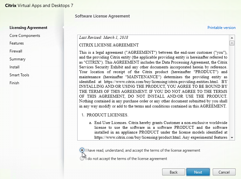Viewport: 241px width, 179px height.
Task: Open the Printable version link
Action: pyautogui.click(x=221, y=28)
